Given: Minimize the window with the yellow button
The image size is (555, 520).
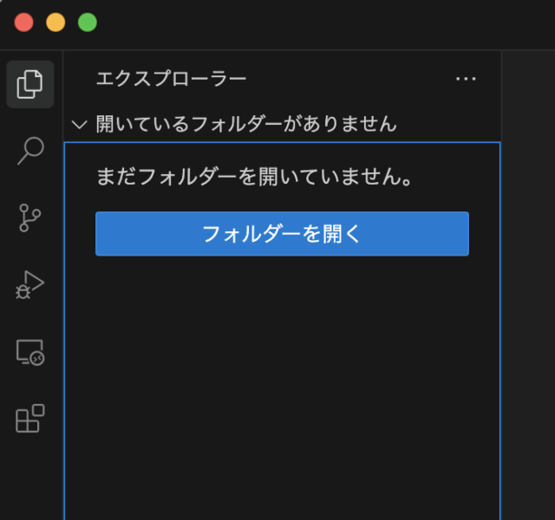Looking at the screenshot, I should coord(55,23).
